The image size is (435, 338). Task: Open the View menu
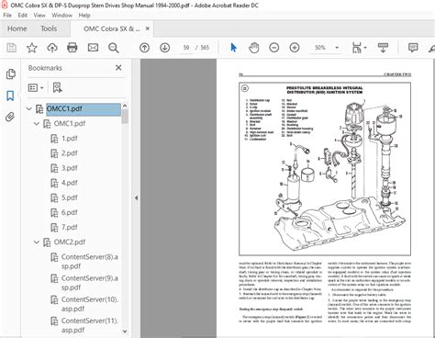tap(39, 16)
